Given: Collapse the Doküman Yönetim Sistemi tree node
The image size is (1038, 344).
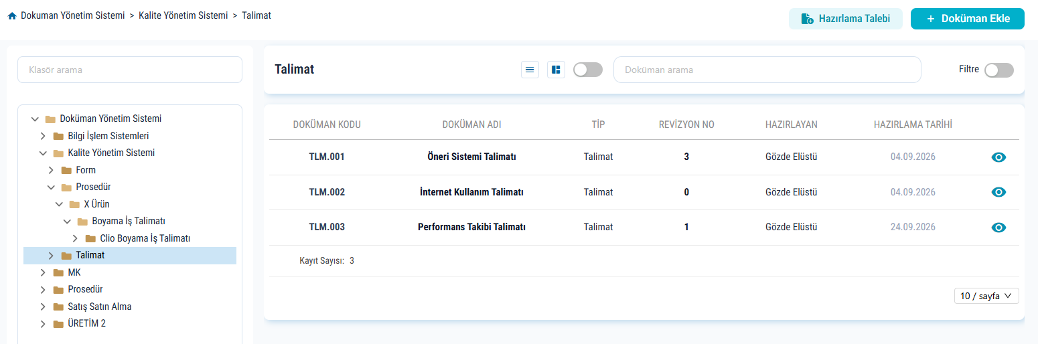Looking at the screenshot, I should [35, 119].
